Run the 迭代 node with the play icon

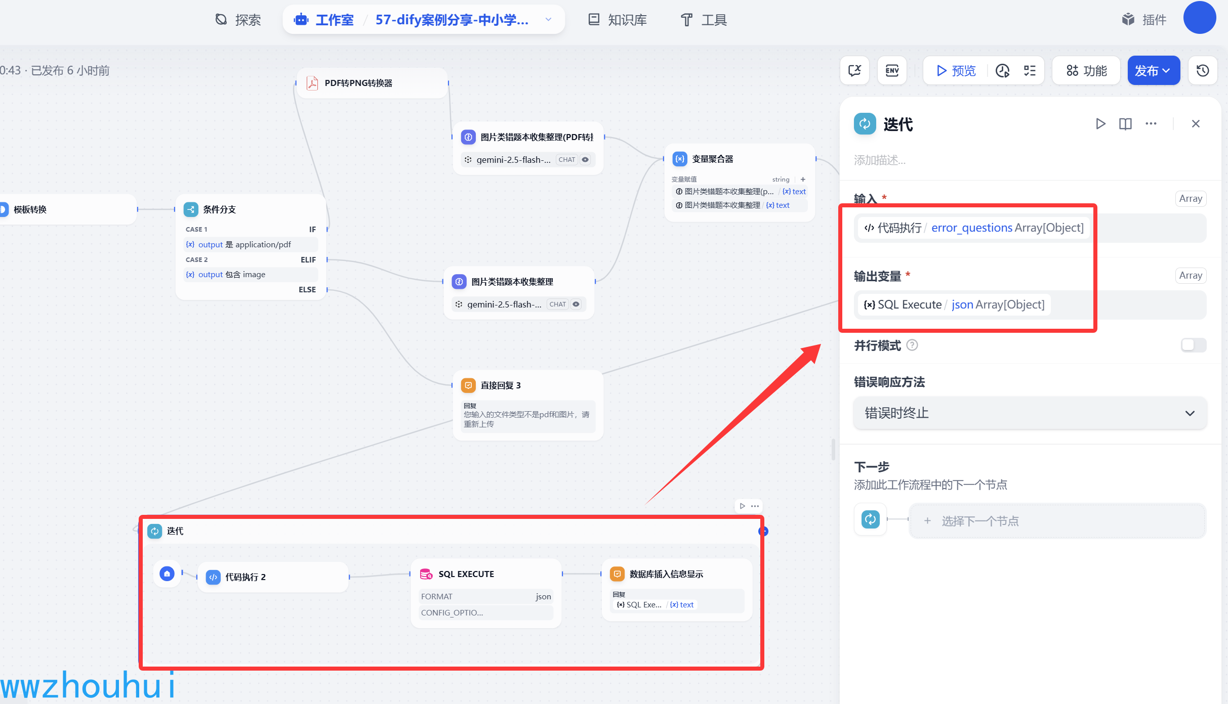(1100, 124)
